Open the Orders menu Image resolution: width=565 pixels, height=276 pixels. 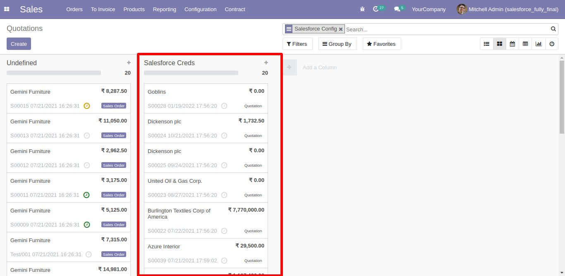[74, 9]
